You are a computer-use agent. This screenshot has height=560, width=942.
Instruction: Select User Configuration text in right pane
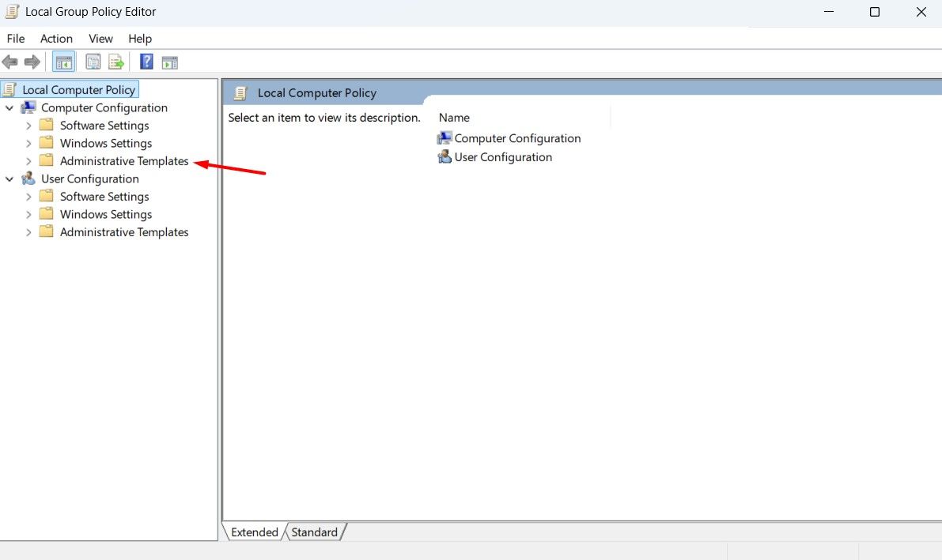pos(503,157)
